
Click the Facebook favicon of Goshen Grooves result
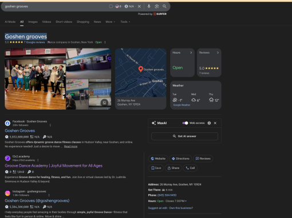tap(7, 123)
